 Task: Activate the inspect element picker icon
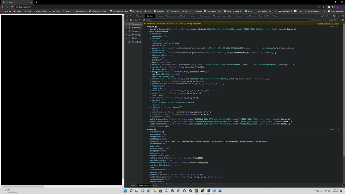[127, 16]
